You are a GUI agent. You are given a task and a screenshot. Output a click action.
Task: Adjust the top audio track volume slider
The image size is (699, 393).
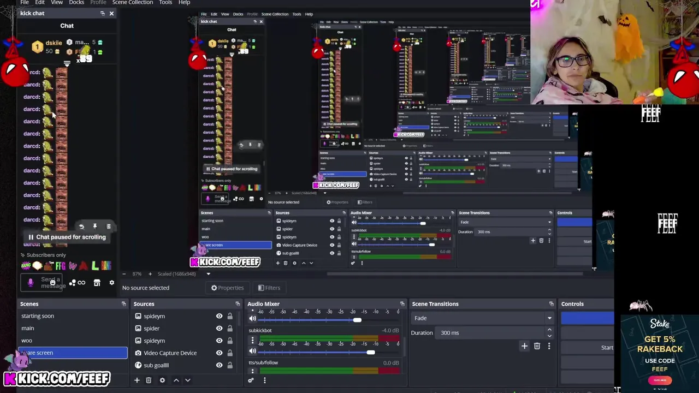(x=357, y=320)
